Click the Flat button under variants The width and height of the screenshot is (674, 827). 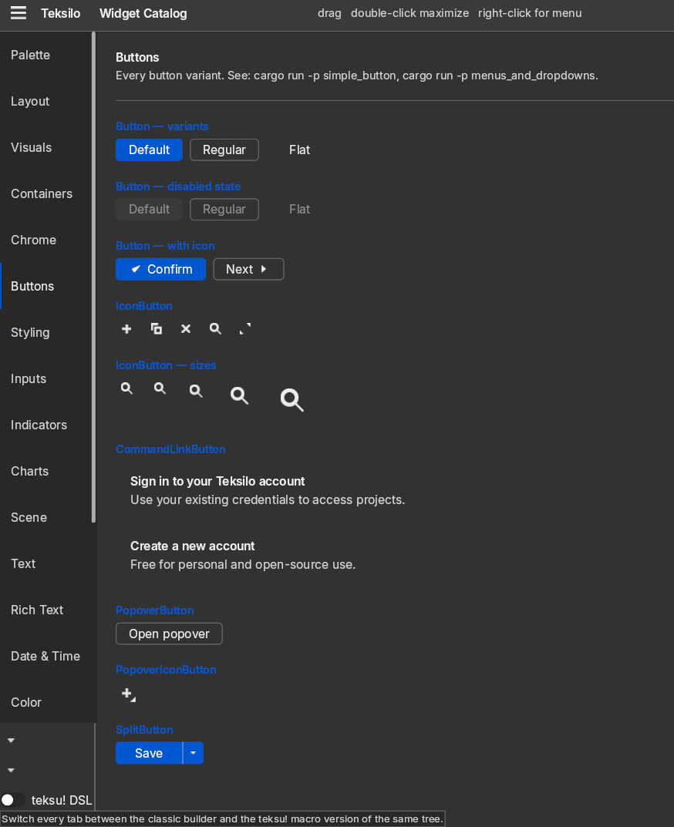pyautogui.click(x=300, y=150)
